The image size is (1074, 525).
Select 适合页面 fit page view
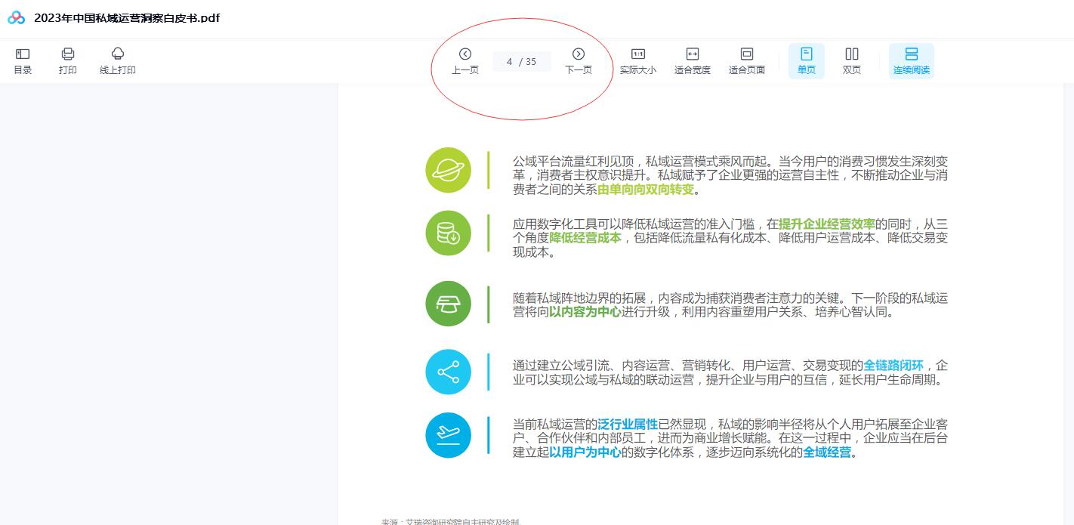[747, 60]
